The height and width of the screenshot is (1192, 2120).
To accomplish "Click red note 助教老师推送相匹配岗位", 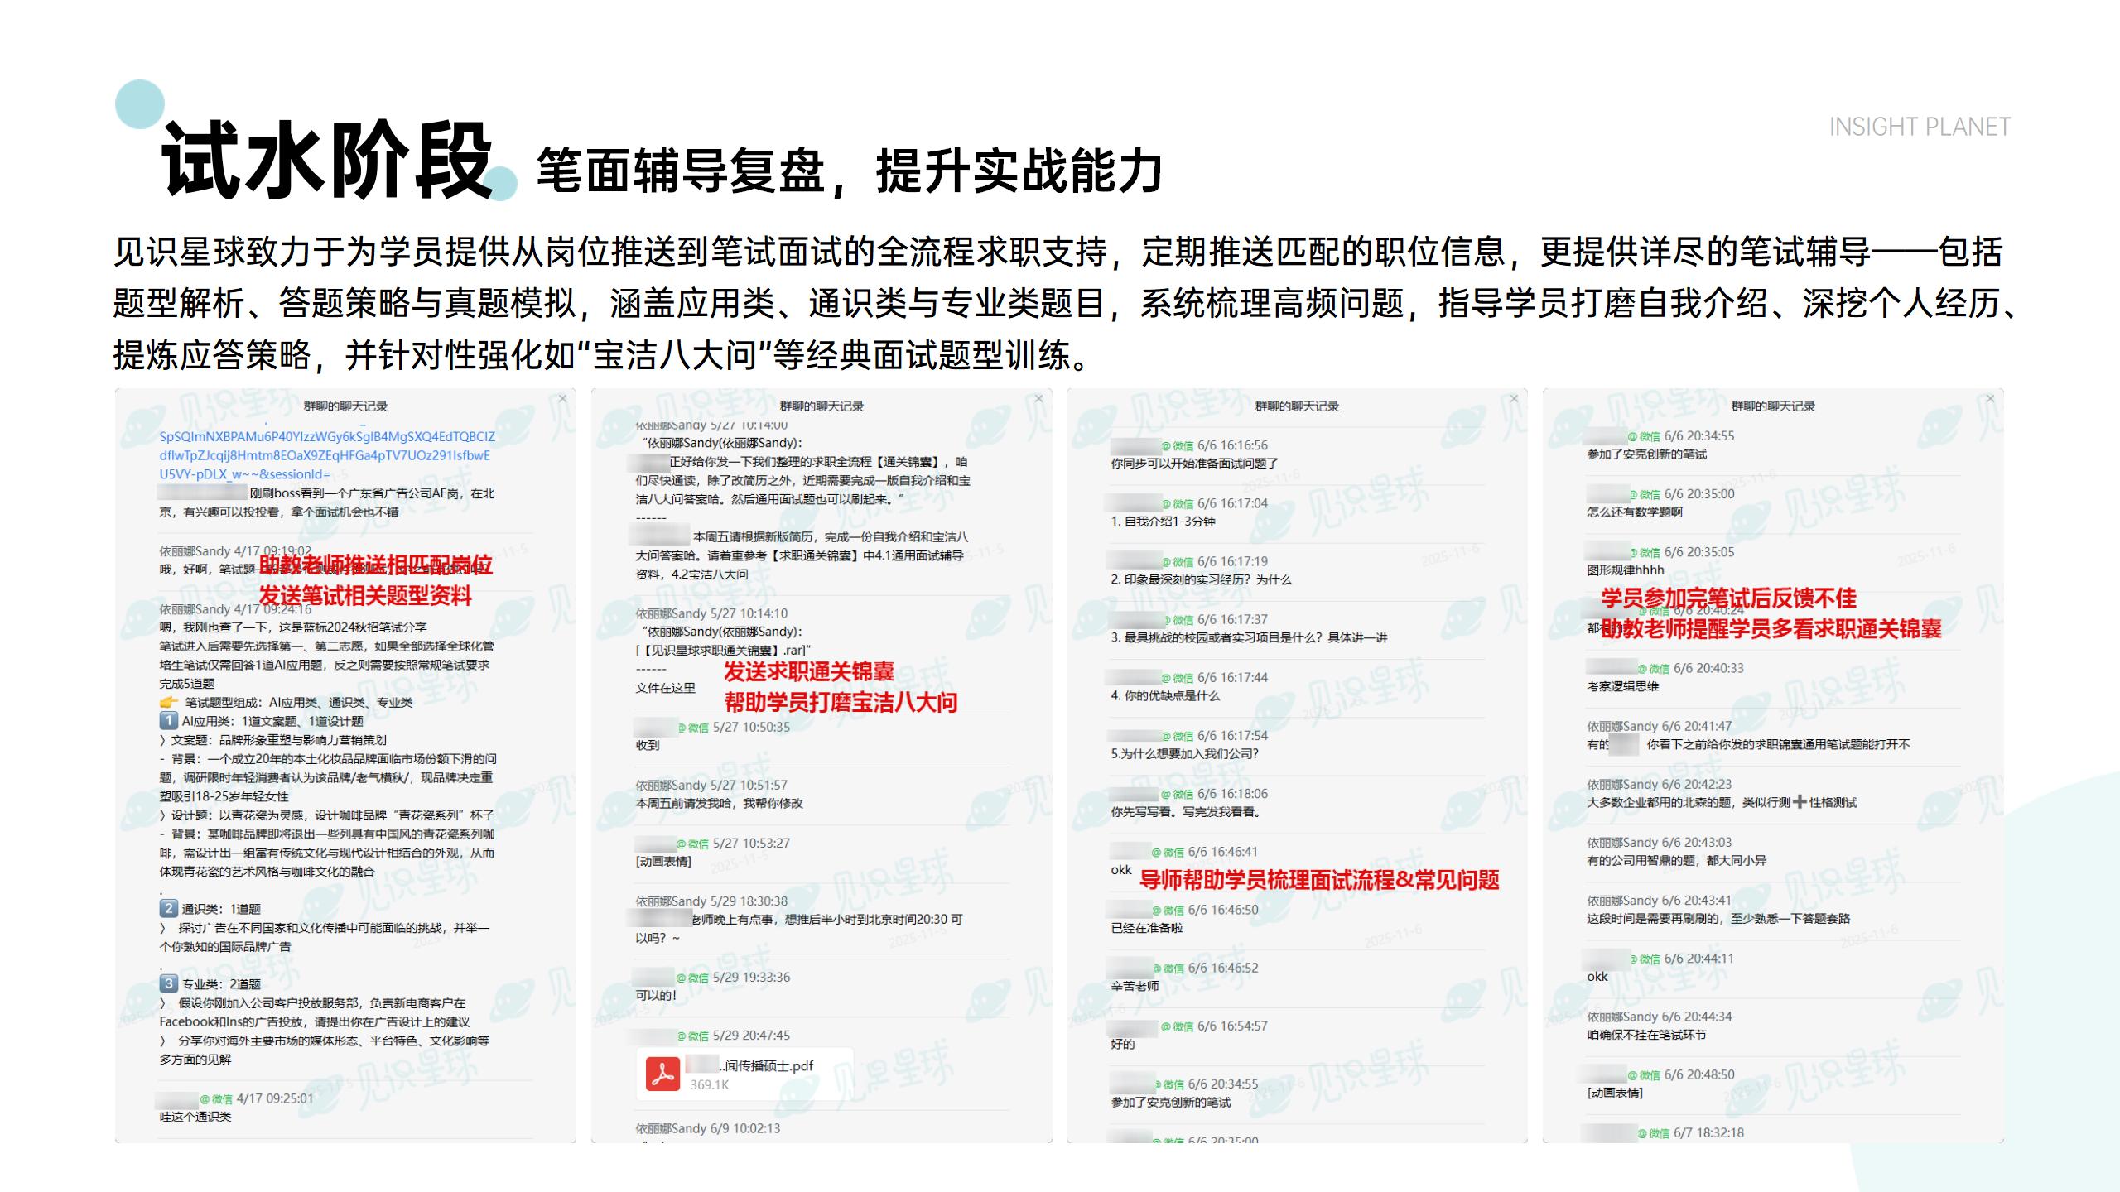I will (x=375, y=565).
